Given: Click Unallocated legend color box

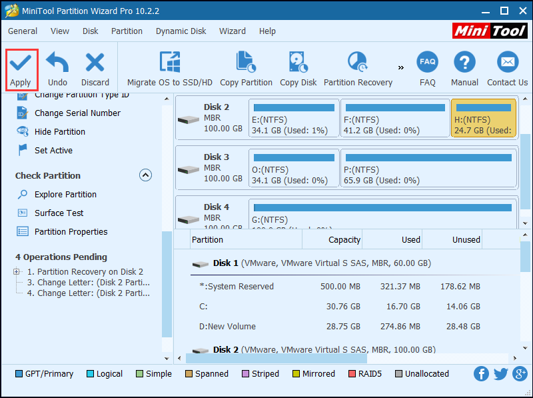Looking at the screenshot, I should point(398,374).
